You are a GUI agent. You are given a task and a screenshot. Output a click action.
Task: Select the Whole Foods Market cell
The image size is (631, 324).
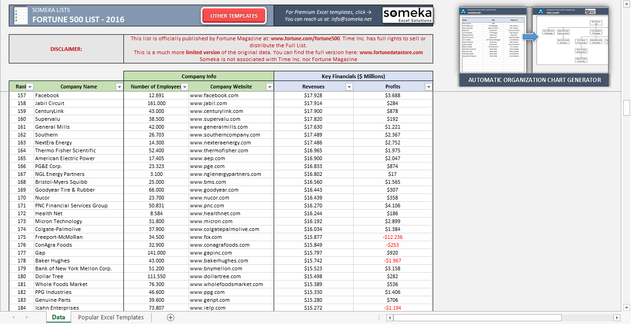coord(79,284)
